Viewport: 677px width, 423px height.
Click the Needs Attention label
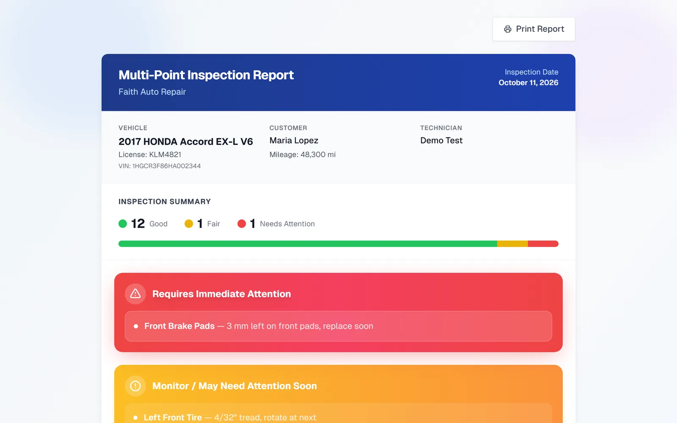tap(287, 224)
